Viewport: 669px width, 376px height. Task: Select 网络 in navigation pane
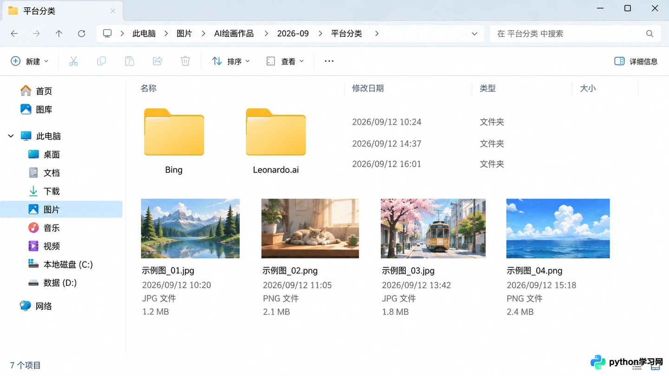click(36, 306)
